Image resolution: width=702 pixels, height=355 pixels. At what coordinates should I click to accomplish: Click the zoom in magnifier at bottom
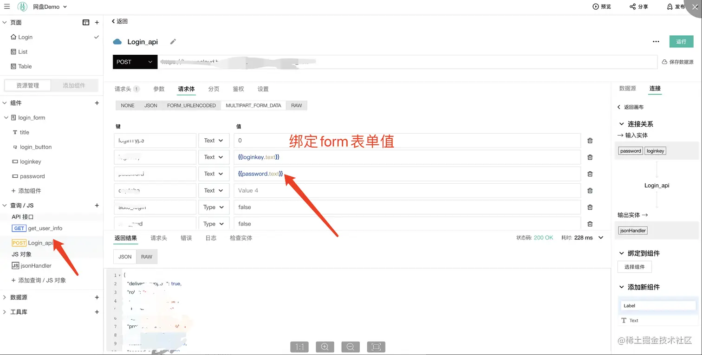point(325,347)
